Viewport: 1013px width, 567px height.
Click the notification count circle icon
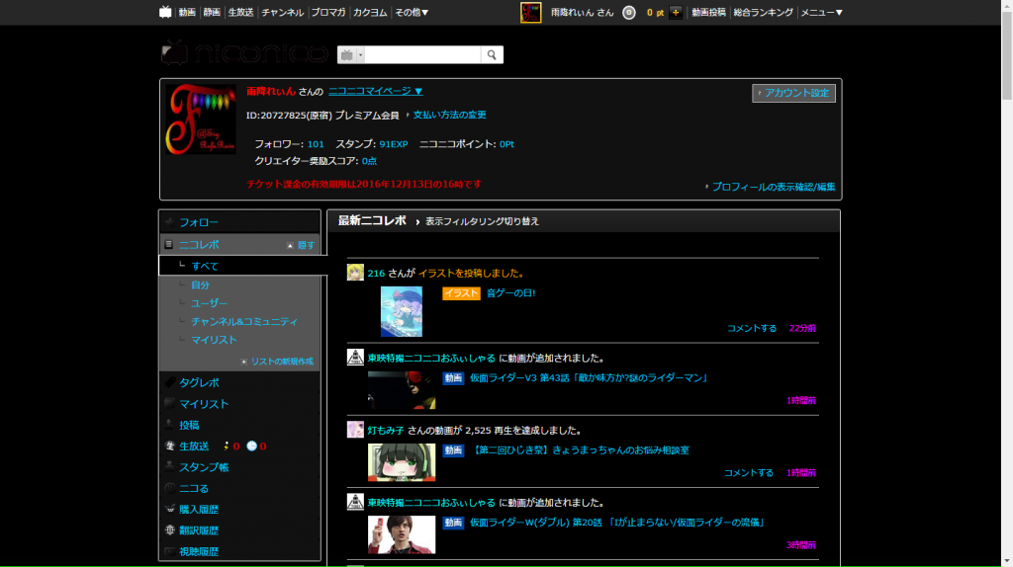coord(628,12)
